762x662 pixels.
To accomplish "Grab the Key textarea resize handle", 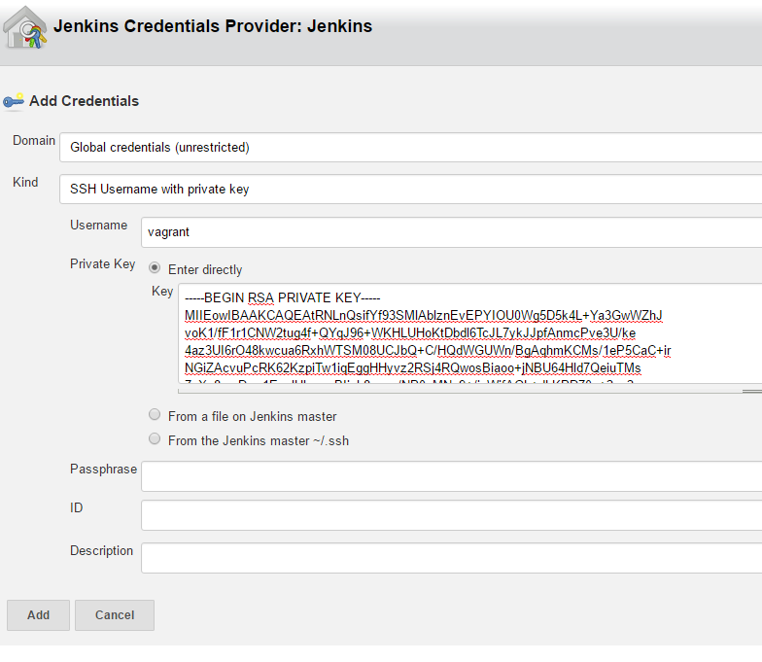I will coord(752,391).
